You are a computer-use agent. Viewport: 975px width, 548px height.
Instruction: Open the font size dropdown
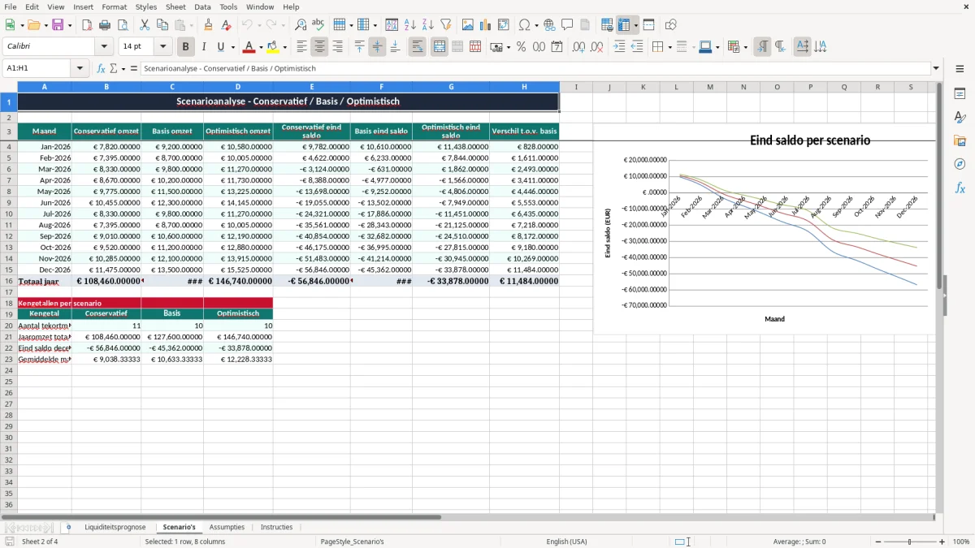coord(163,47)
